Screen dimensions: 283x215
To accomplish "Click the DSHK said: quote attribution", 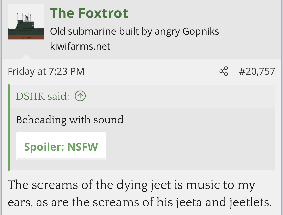I will [43, 96].
